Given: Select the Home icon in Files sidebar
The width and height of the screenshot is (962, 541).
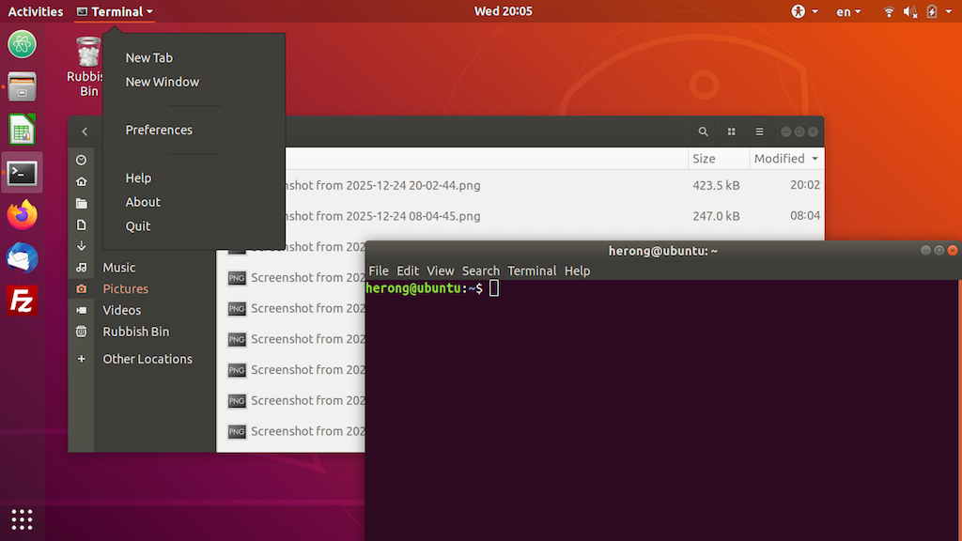Looking at the screenshot, I should [81, 180].
